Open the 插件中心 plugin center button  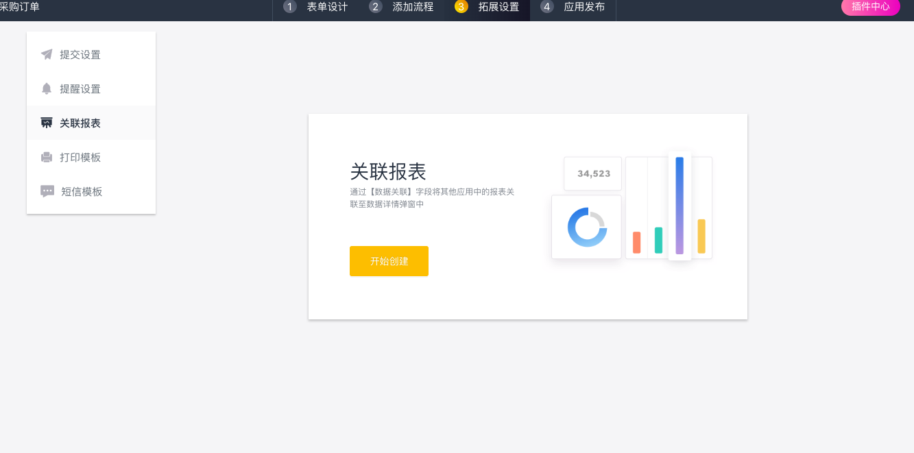(x=871, y=6)
